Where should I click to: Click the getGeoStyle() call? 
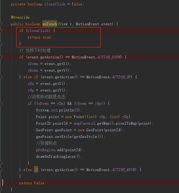click(87, 137)
